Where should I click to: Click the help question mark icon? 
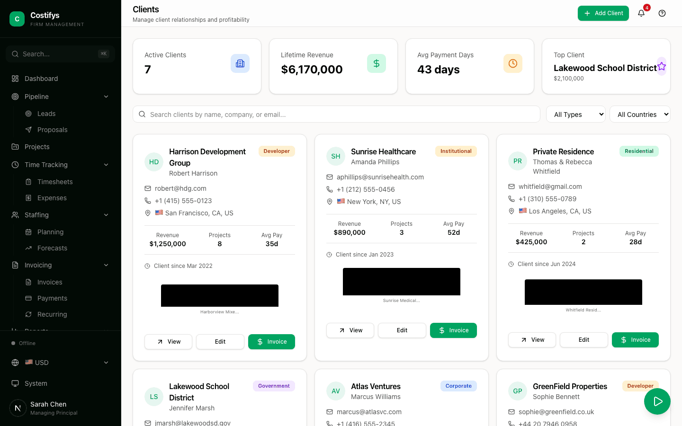pos(662,13)
